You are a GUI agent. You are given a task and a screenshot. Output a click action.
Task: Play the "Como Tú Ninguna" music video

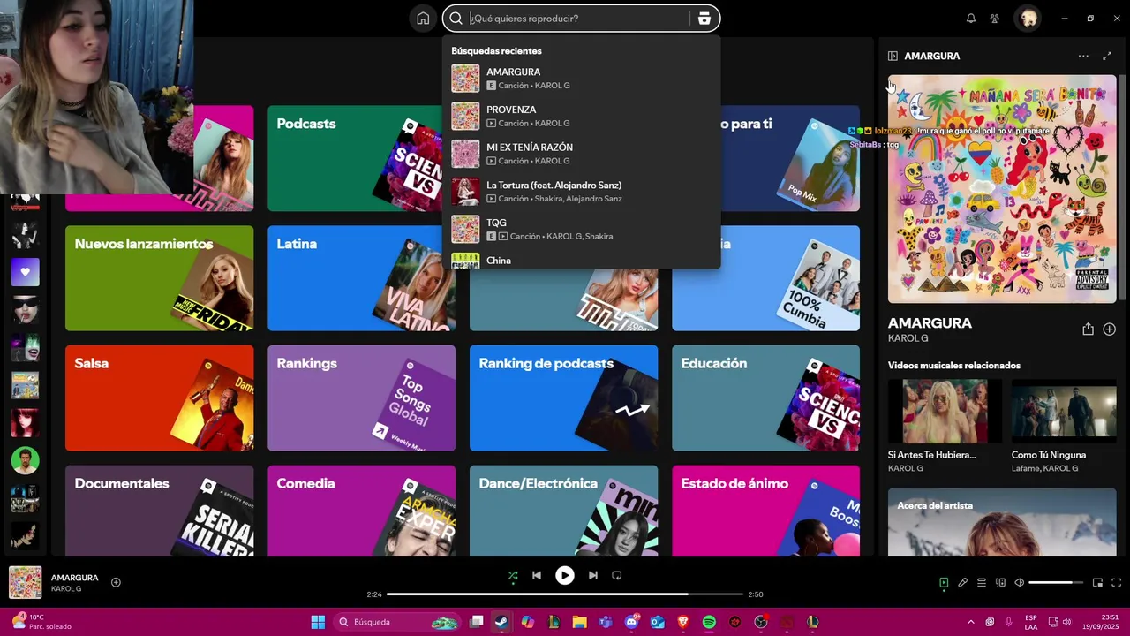tap(1064, 411)
